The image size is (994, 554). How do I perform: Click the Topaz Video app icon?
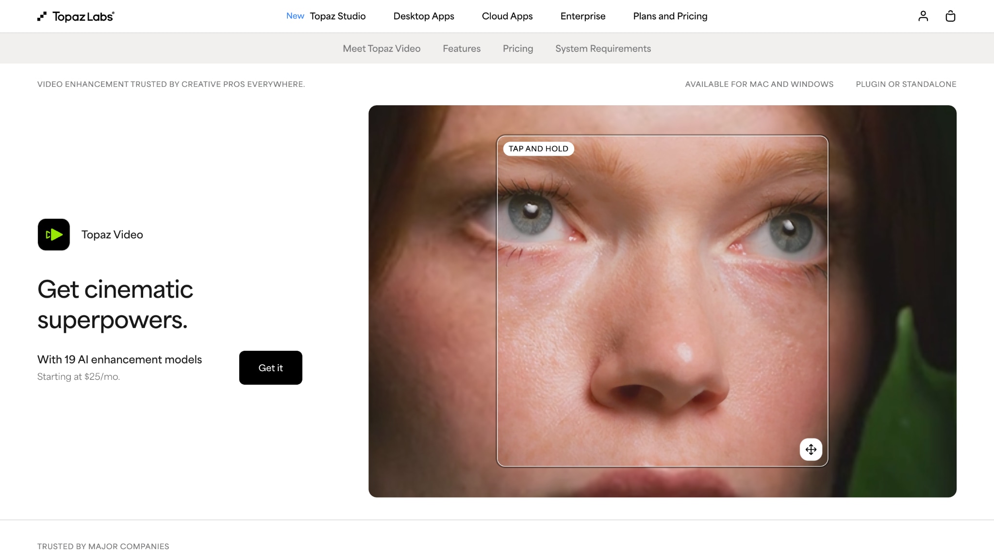pos(53,234)
